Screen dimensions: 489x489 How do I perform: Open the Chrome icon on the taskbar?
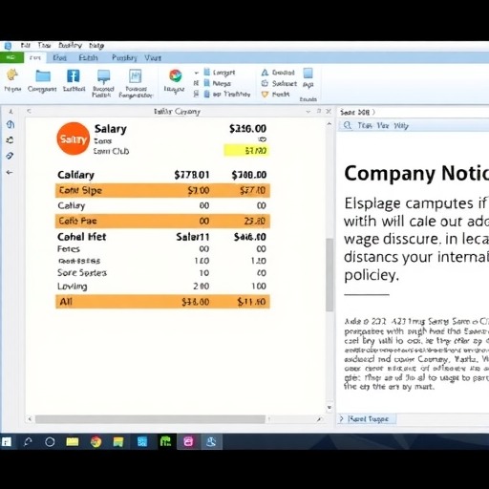pyautogui.click(x=96, y=442)
